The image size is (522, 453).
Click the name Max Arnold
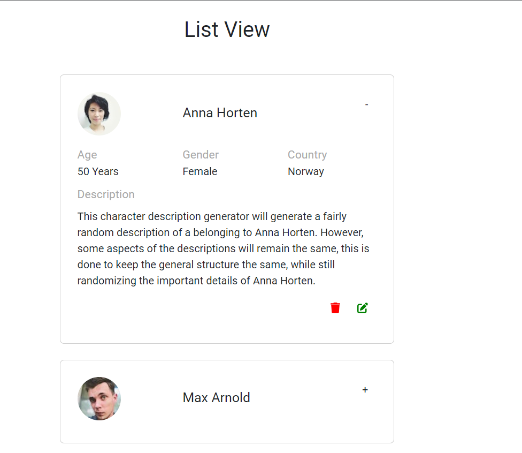point(216,398)
